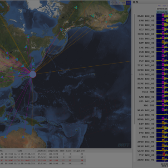Select the orange P pick on the BJT trace

coord(163,42)
